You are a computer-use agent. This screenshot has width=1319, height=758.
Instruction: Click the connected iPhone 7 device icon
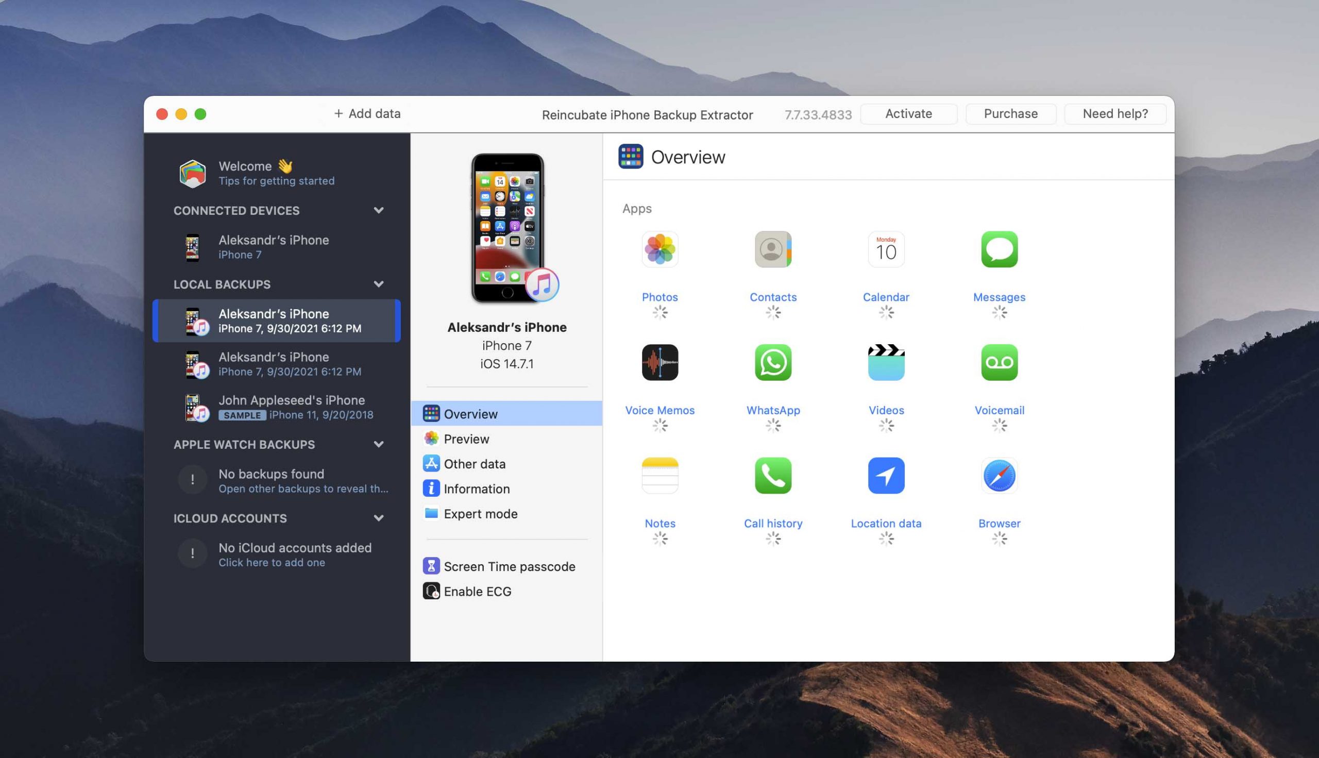[192, 247]
